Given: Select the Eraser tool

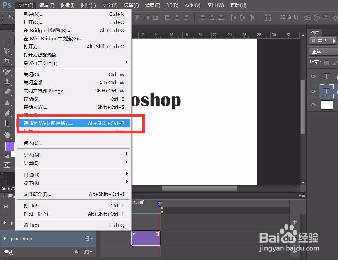Looking at the screenshot, I should coord(7,92).
